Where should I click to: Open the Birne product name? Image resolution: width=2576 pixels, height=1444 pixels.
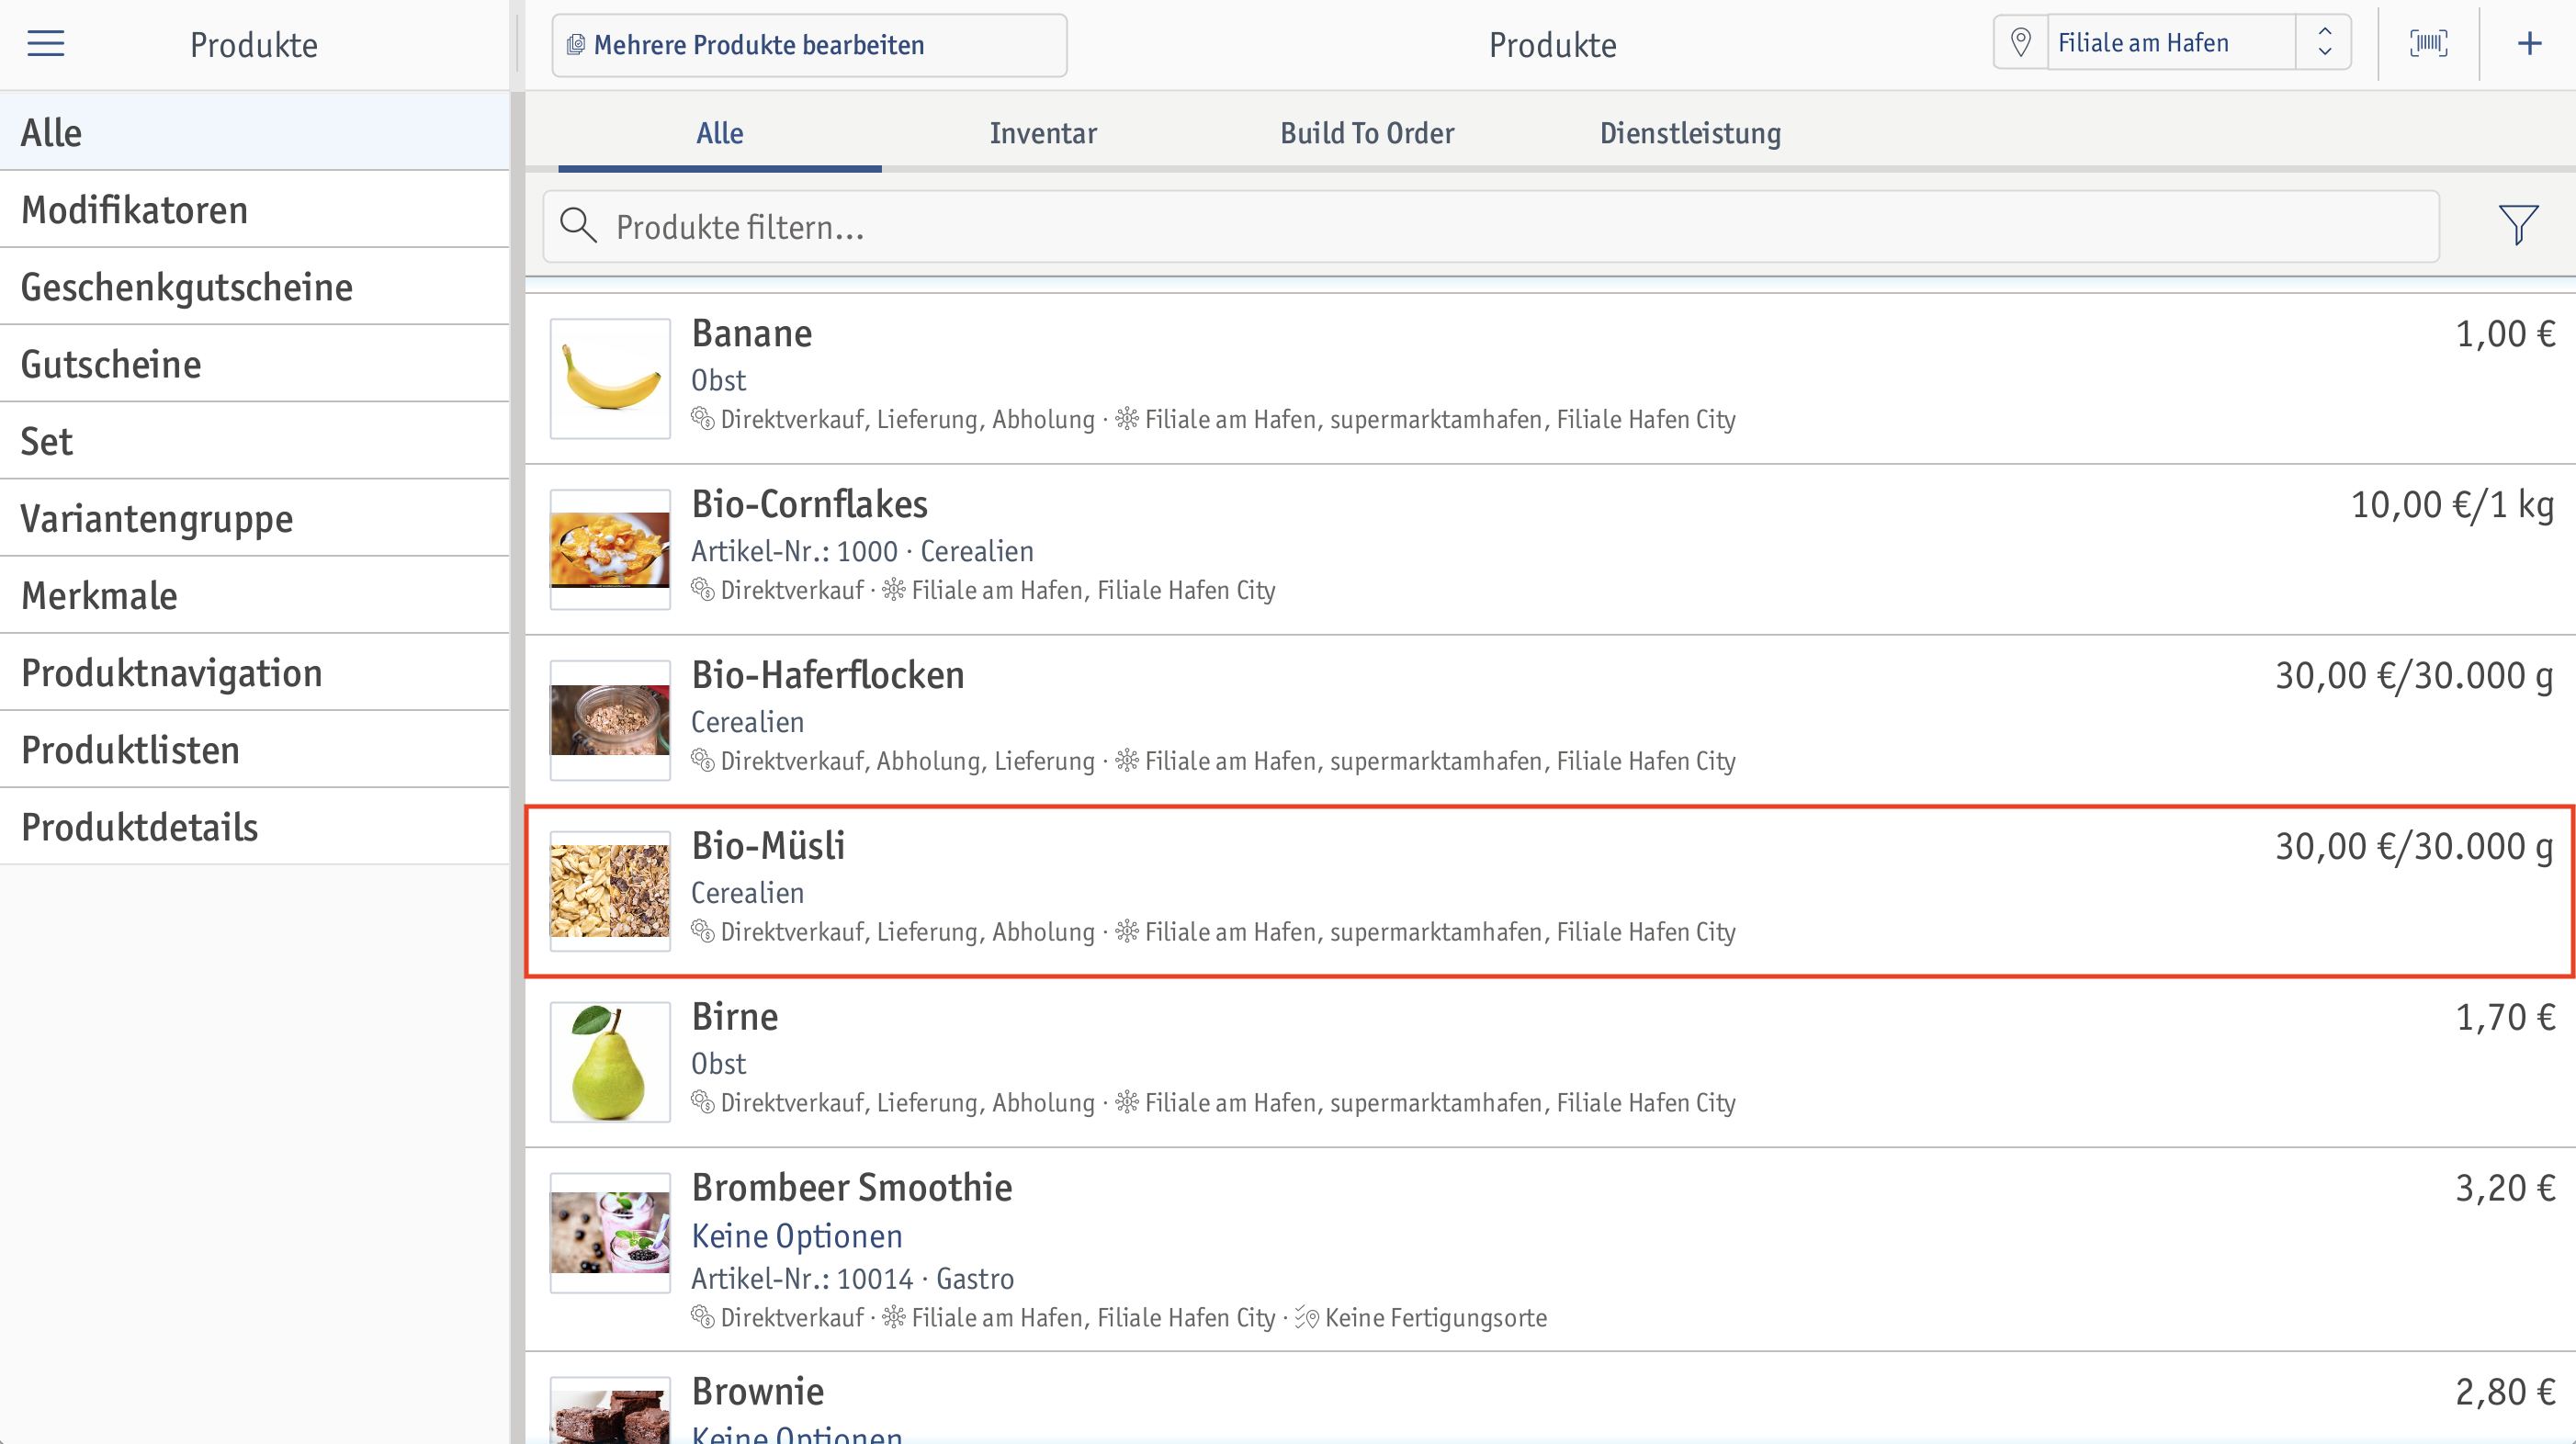tap(735, 1017)
